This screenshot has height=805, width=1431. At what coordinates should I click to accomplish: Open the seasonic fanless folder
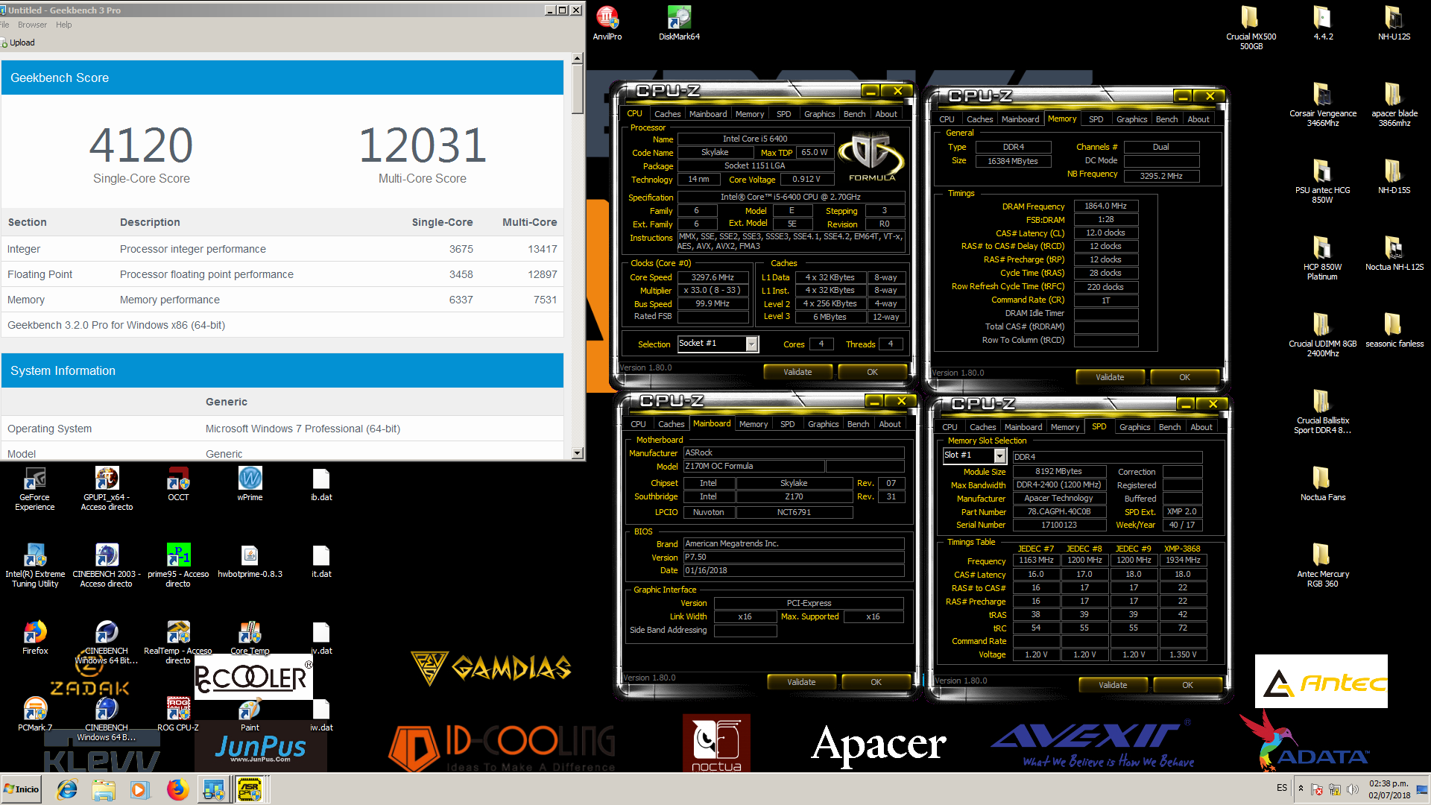pyautogui.click(x=1394, y=330)
